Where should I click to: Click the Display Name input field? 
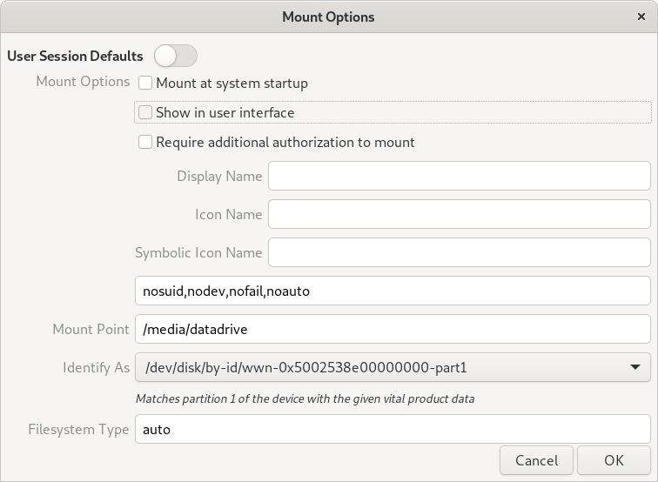(459, 176)
